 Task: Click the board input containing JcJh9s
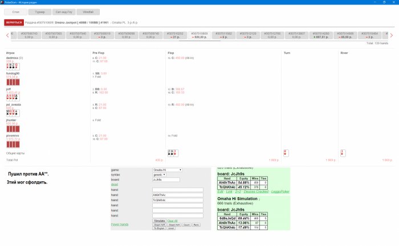click(166, 180)
